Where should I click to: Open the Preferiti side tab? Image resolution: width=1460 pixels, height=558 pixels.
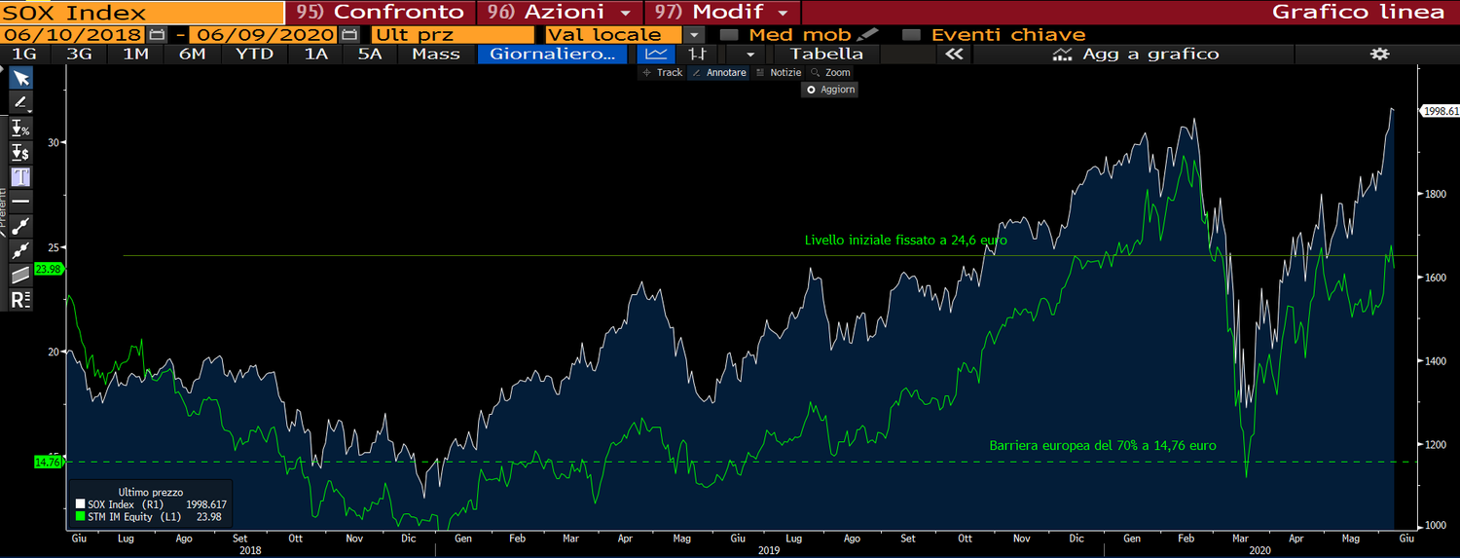pyautogui.click(x=4, y=209)
